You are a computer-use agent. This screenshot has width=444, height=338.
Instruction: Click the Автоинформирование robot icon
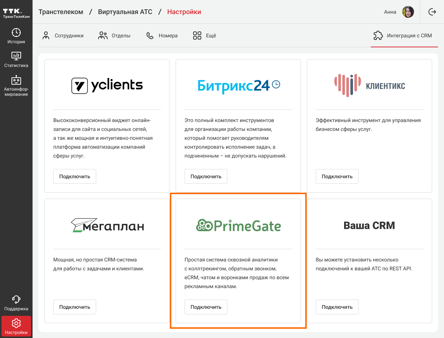16,80
